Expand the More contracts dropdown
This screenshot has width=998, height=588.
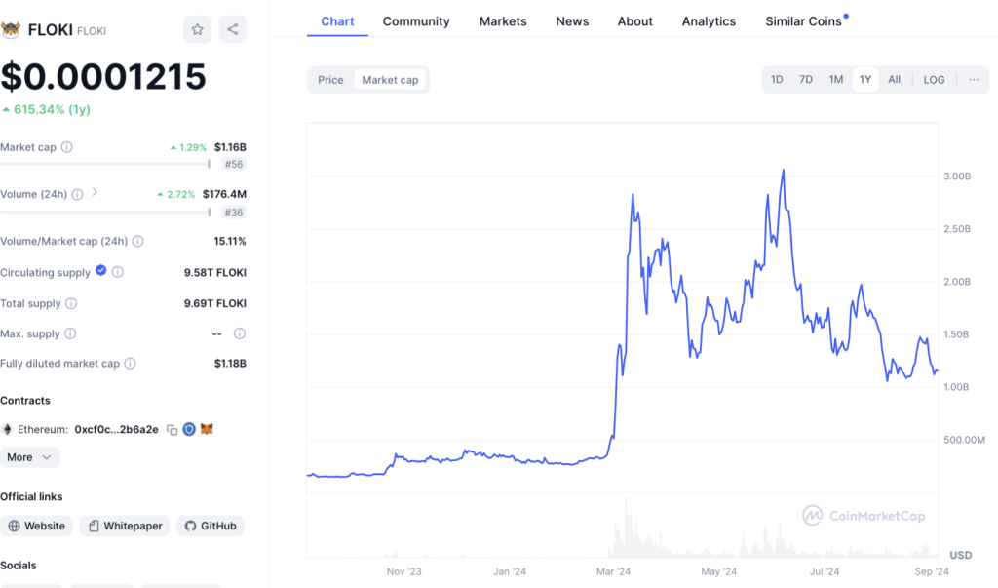pyautogui.click(x=29, y=457)
